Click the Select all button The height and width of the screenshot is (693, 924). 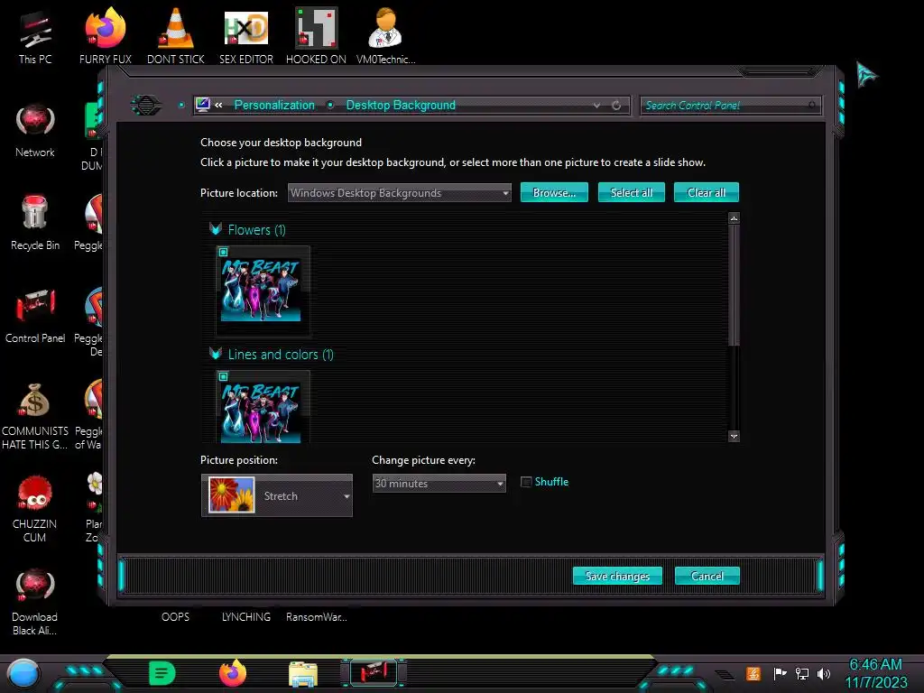[x=631, y=193]
